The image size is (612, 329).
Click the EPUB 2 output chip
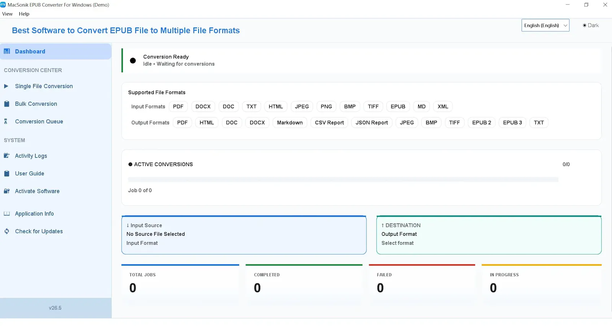click(x=482, y=122)
